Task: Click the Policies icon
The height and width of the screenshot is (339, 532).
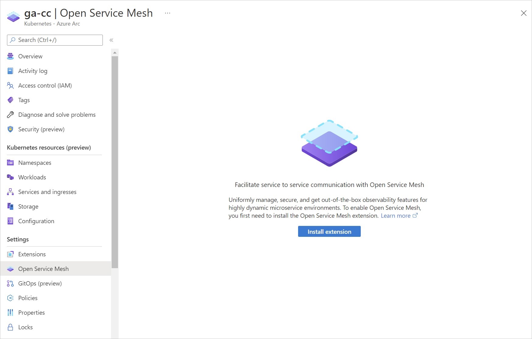Action: (10, 298)
